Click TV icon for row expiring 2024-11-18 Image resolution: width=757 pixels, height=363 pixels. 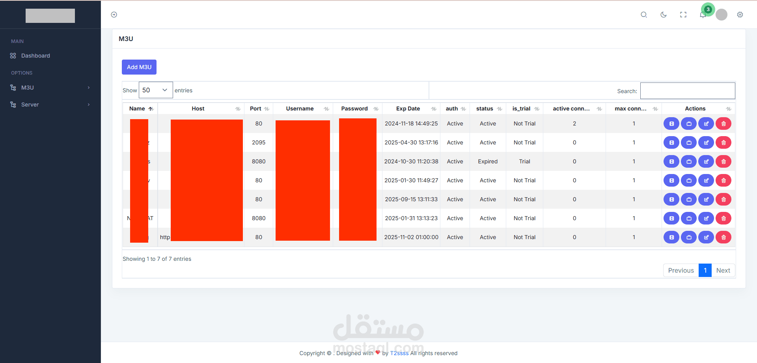tap(689, 123)
